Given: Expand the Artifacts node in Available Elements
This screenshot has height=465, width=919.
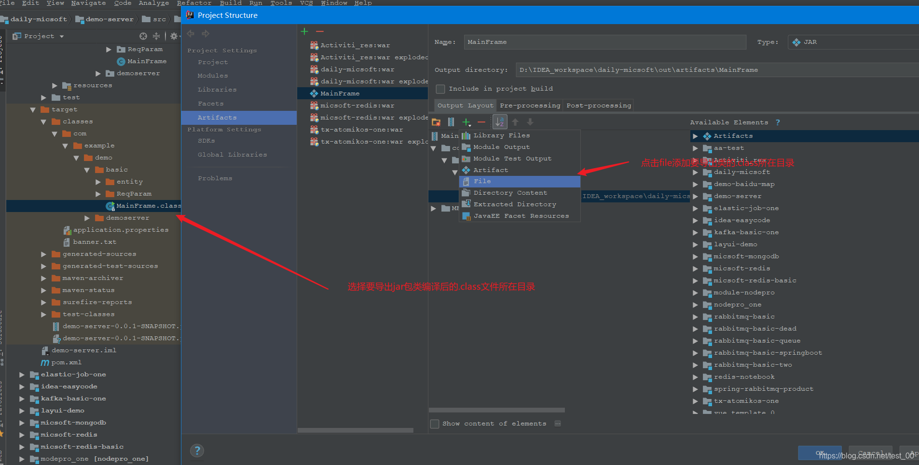Looking at the screenshot, I should [695, 136].
